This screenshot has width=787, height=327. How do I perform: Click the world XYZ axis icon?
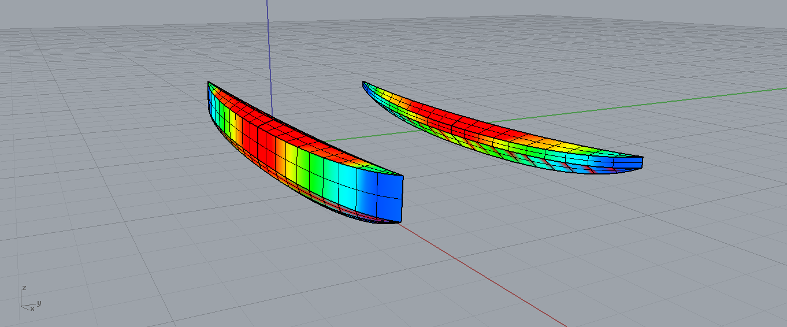tap(30, 298)
